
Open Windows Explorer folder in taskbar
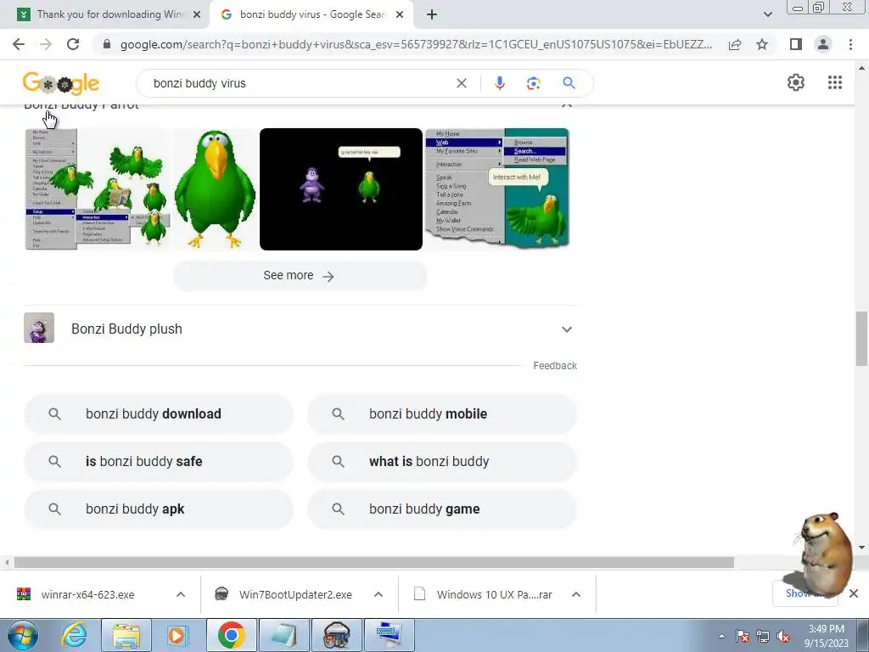(126, 635)
